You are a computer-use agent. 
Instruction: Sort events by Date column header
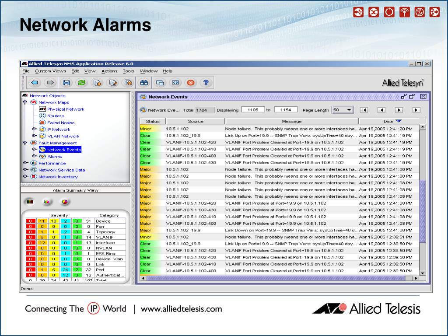[392, 121]
